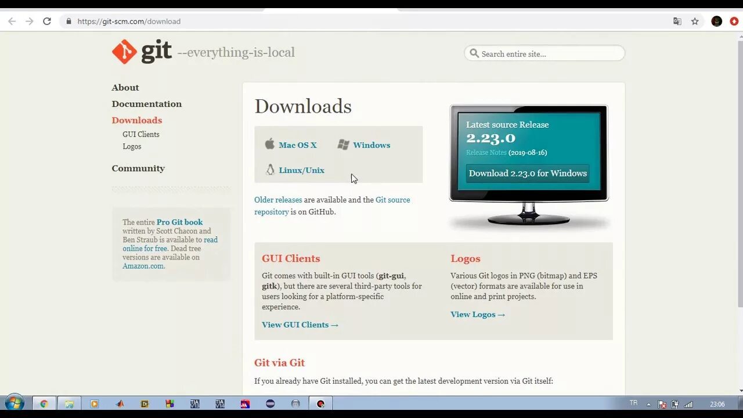Viewport: 743px width, 418px height.
Task: Open the Eclipse icon in the taskbar
Action: 270,403
